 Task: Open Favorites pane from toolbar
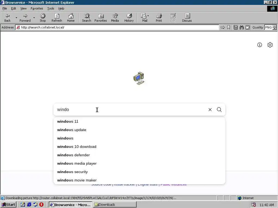click(101, 18)
